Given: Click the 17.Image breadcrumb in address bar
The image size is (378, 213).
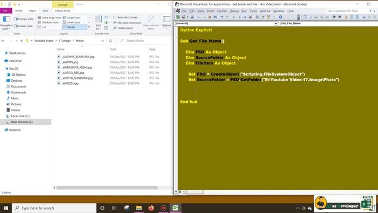Looking at the screenshot, I should 64,41.
